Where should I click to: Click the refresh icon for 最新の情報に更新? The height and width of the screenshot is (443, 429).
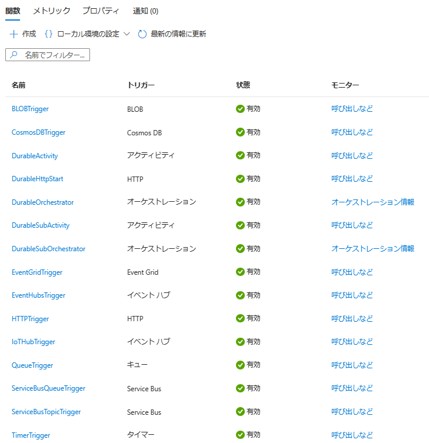[142, 34]
